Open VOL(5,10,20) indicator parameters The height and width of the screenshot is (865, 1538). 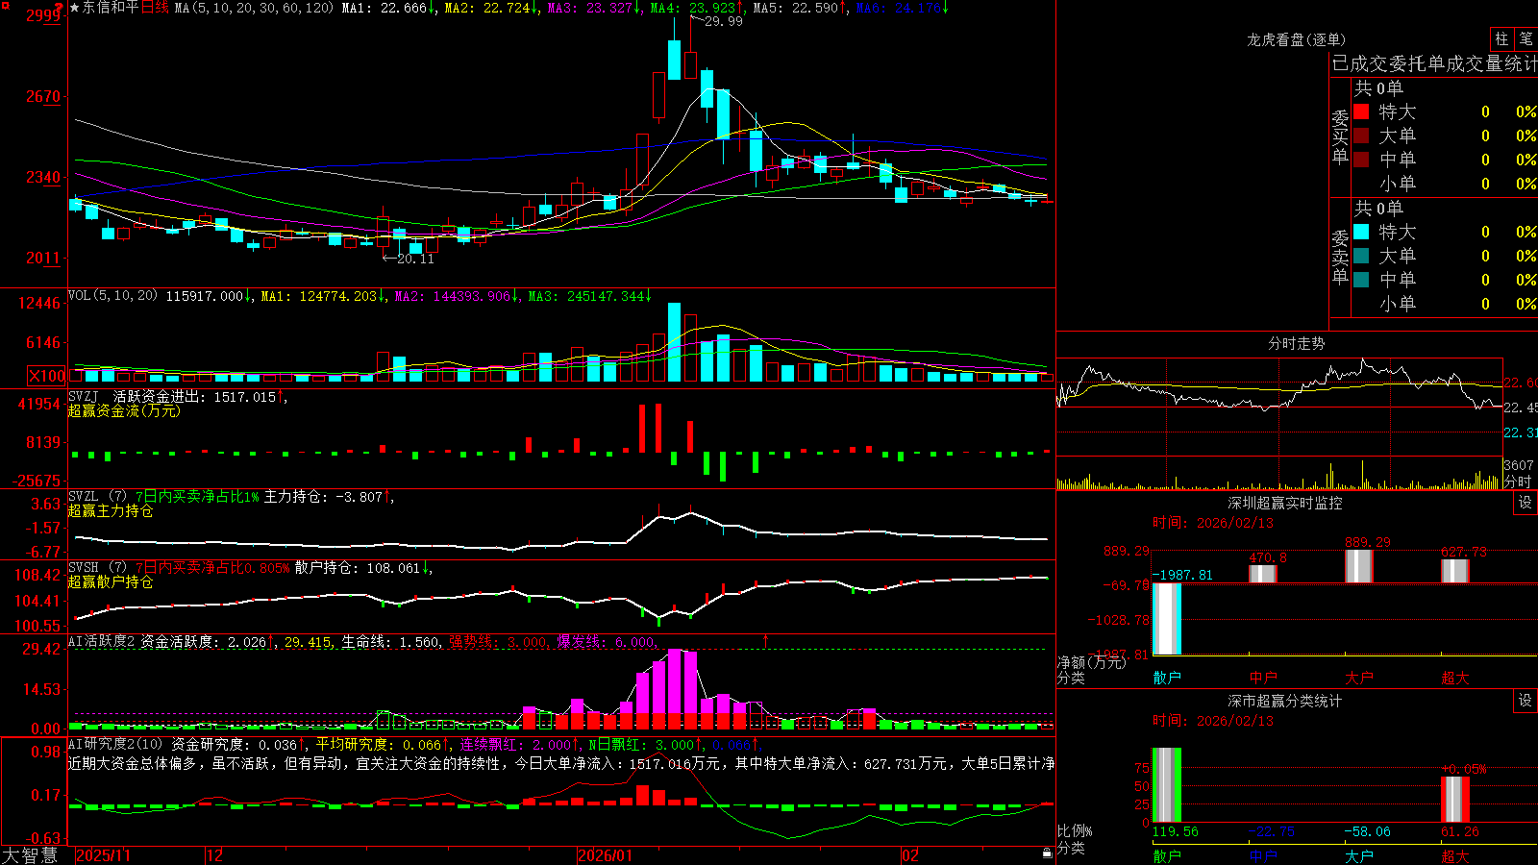112,296
